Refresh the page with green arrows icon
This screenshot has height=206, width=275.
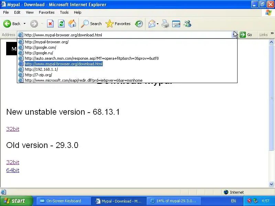point(61,24)
